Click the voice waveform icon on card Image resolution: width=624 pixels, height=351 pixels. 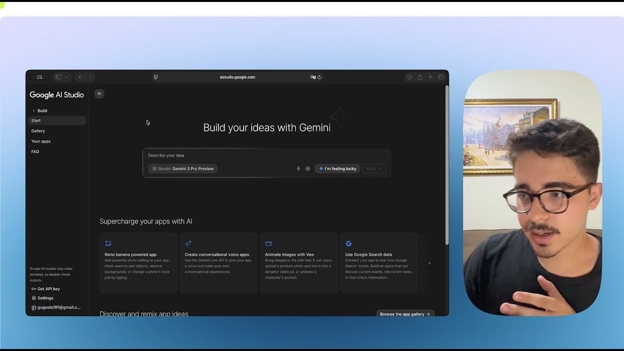(x=188, y=243)
